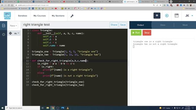Click the codehs.com address bar
The width and height of the screenshot is (196, 110).
click(x=84, y=5)
